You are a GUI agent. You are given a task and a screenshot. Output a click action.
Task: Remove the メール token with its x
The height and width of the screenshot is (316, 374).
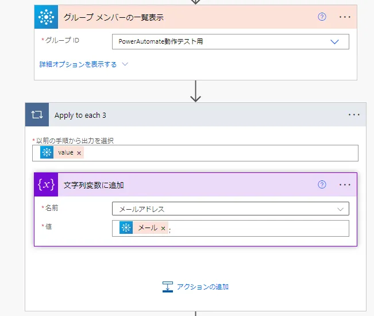(163, 228)
